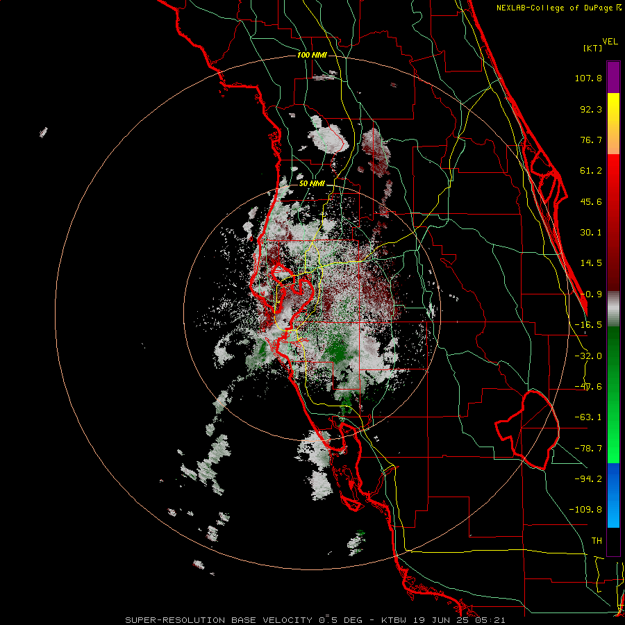Click the -16.5 velocity scale value
This screenshot has height=625, width=625.
(x=588, y=325)
